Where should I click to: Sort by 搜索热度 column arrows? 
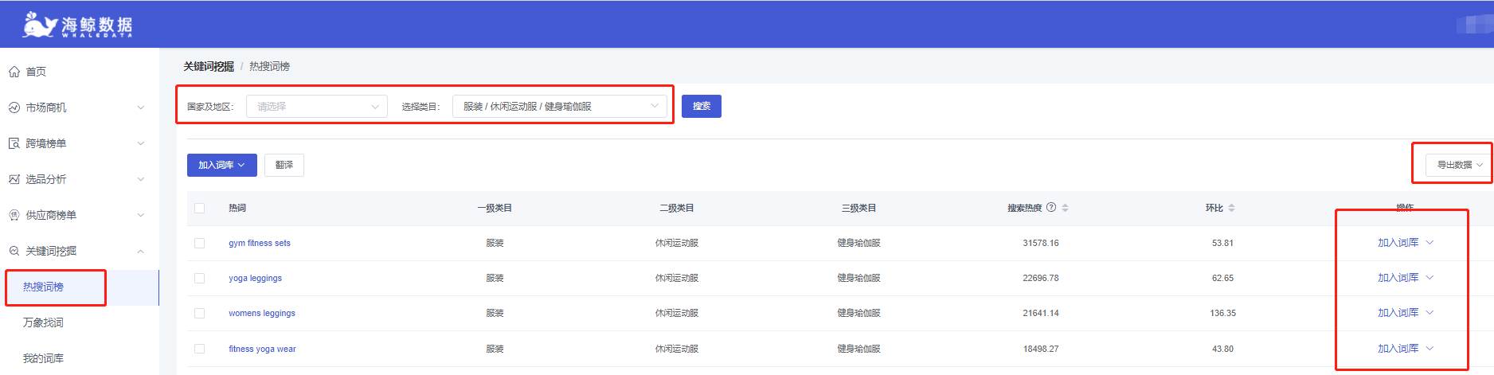(x=1065, y=208)
